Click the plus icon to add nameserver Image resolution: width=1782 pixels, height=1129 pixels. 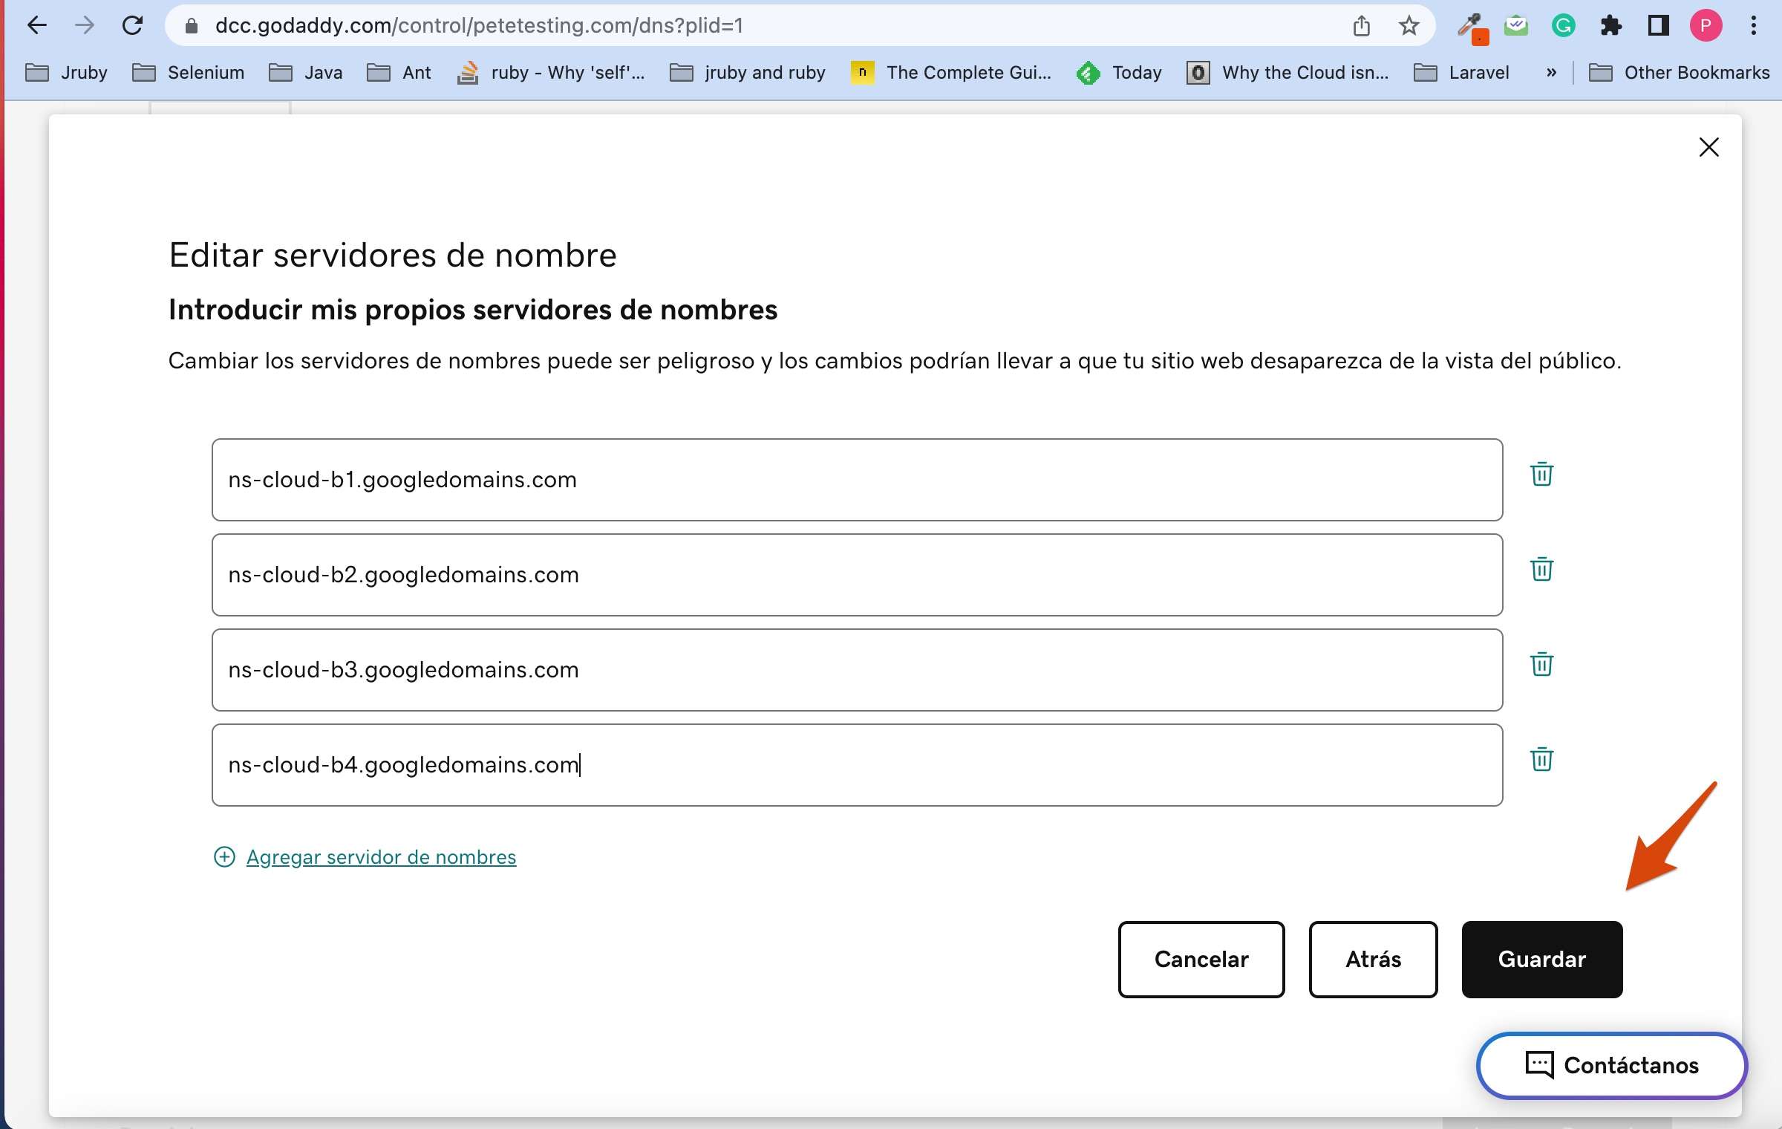coord(224,857)
